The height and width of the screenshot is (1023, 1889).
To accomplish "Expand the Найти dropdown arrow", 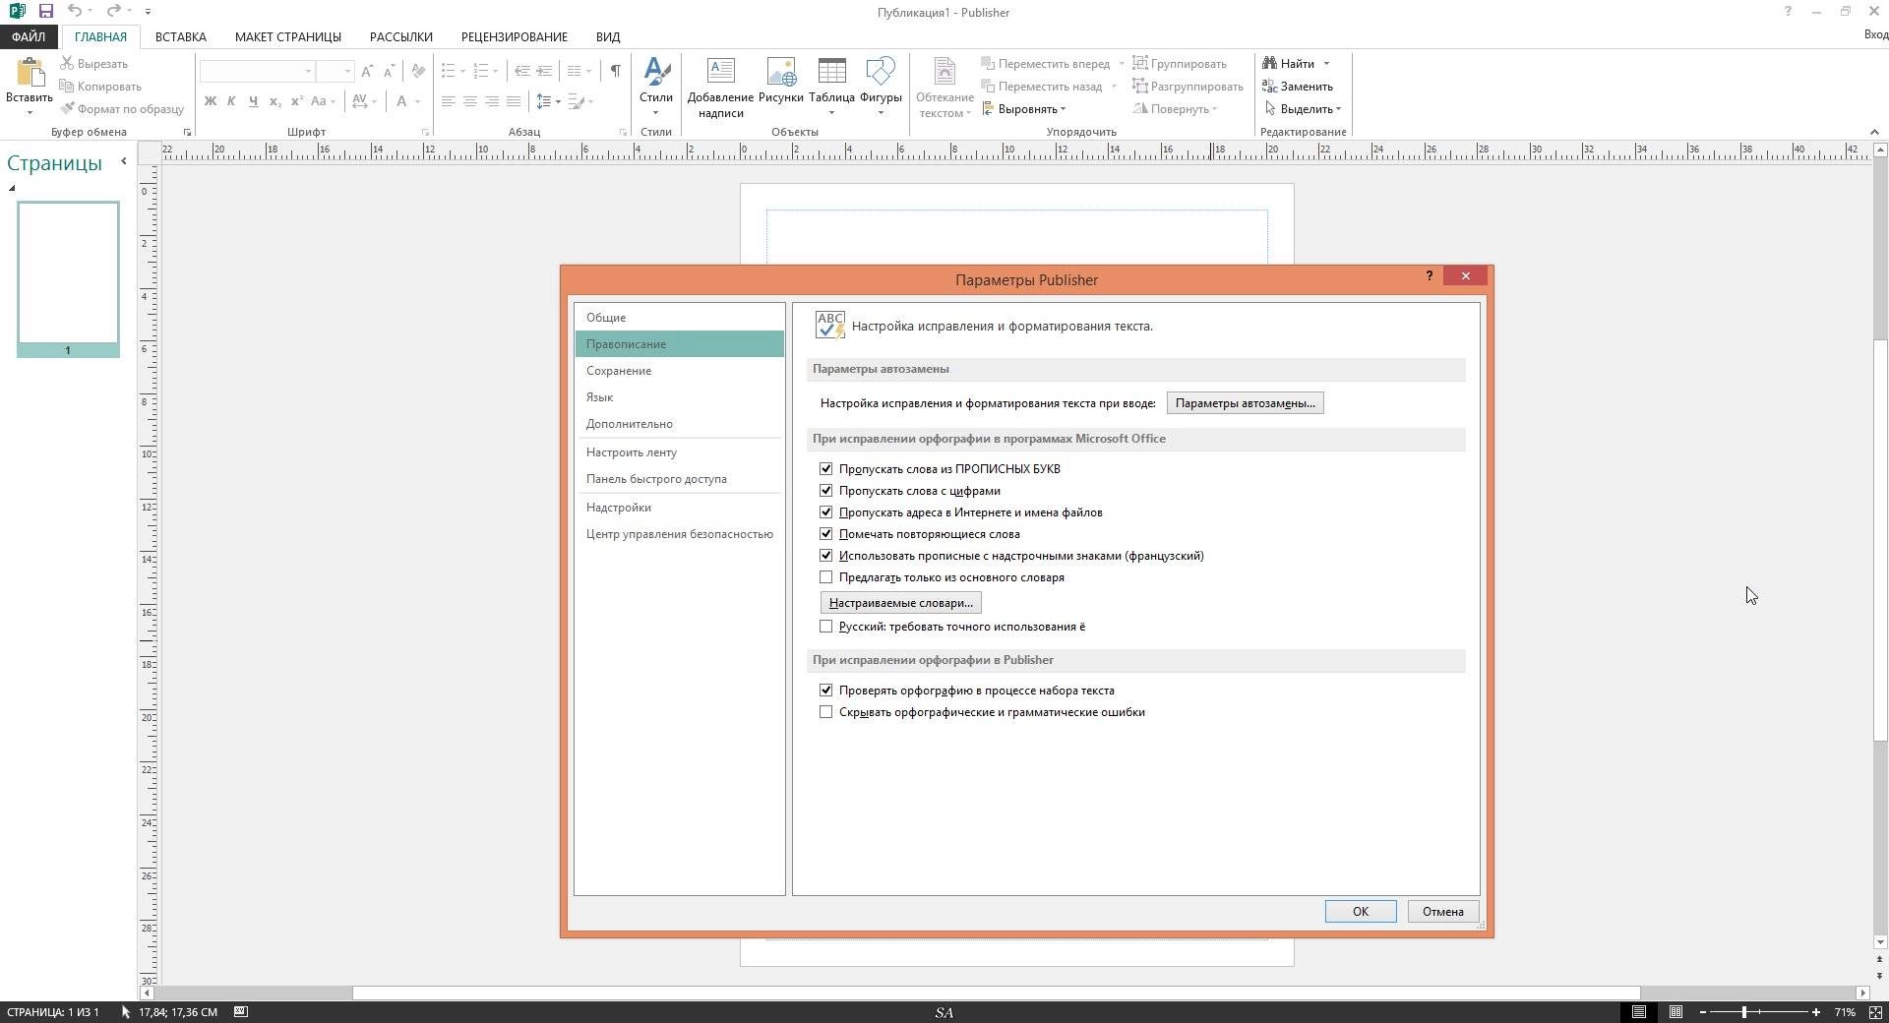I will (1326, 64).
